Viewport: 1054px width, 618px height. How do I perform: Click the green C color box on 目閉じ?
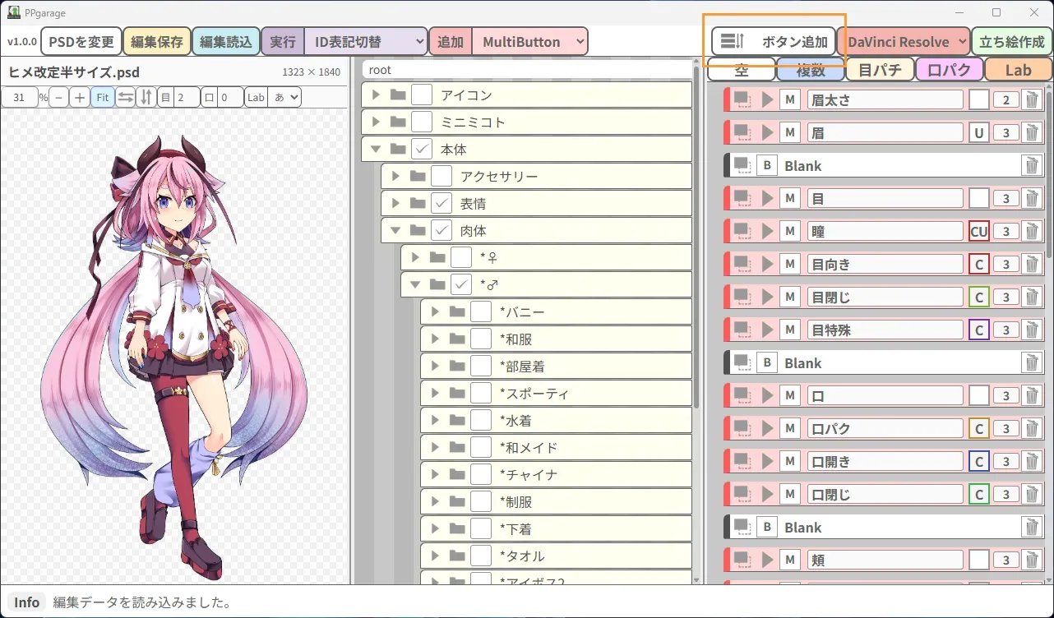tap(978, 297)
